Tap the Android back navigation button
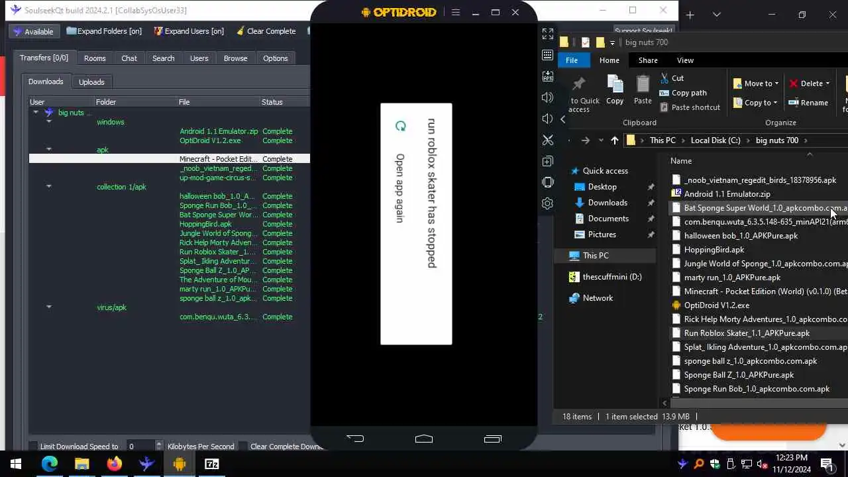Image resolution: width=848 pixels, height=477 pixels. [355, 439]
